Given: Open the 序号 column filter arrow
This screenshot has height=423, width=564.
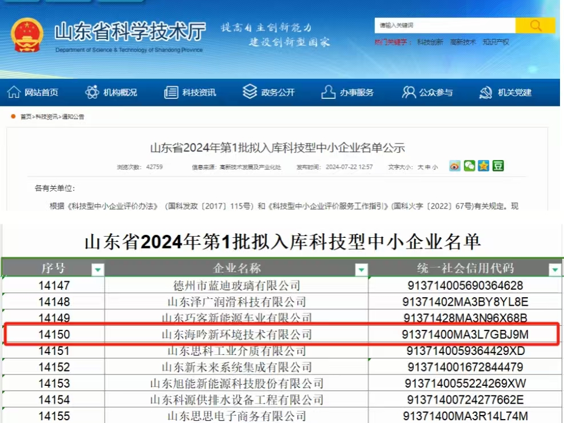Looking at the screenshot, I should 98,268.
